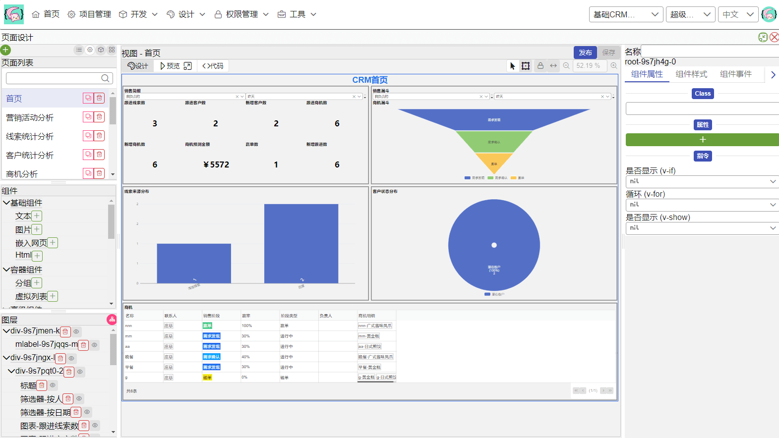
Task: Select the pointer cursor tool
Action: [513, 66]
